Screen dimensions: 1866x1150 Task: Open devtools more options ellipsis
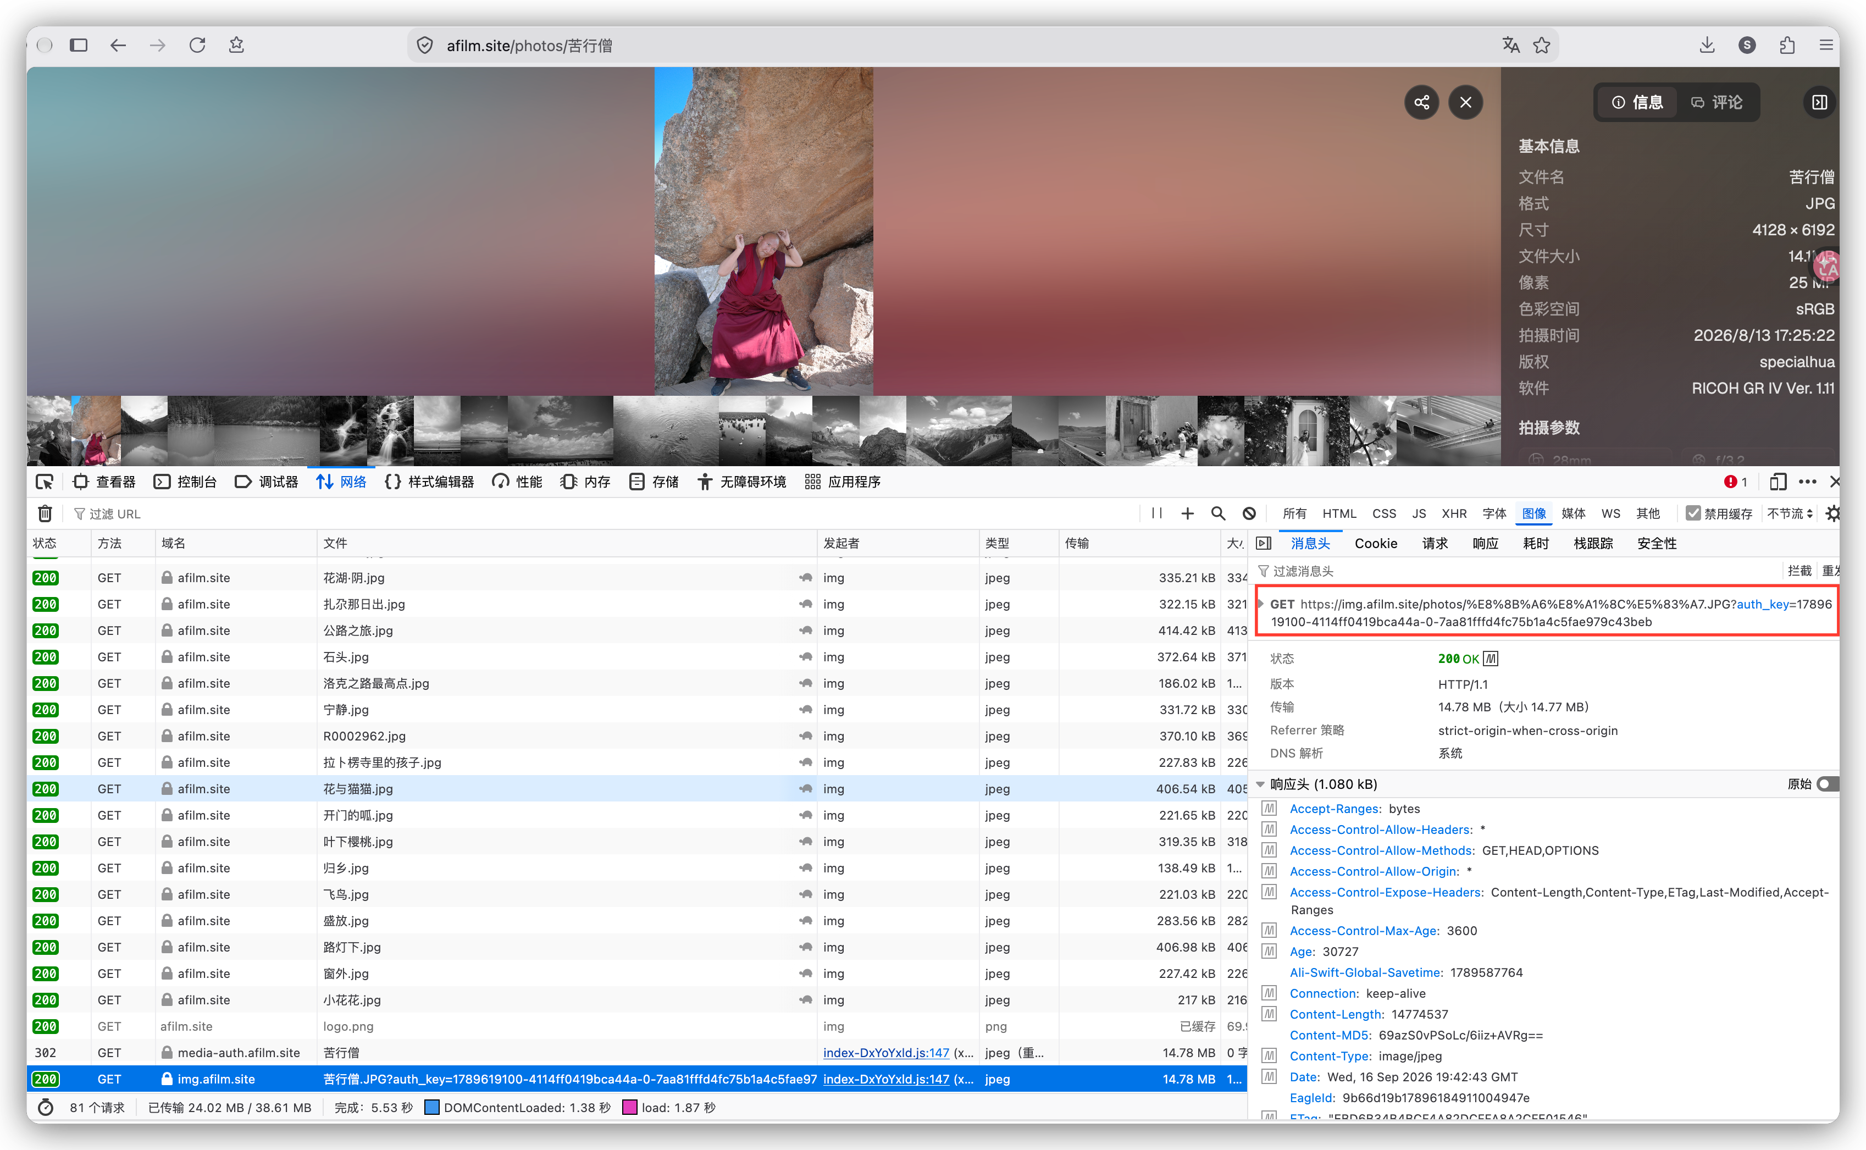point(1807,482)
